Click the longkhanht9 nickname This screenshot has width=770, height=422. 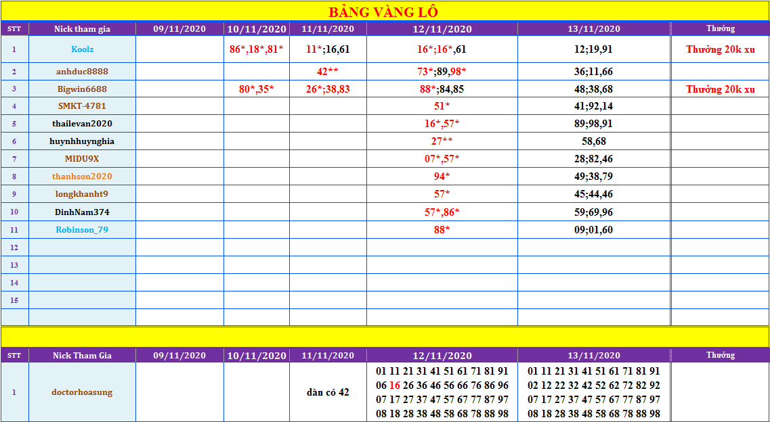82,194
